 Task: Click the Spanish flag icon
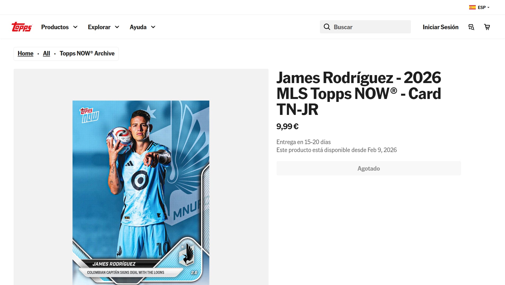pos(472,7)
